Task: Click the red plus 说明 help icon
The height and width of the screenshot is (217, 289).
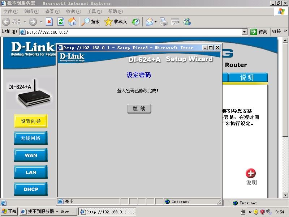Action: 251,173
